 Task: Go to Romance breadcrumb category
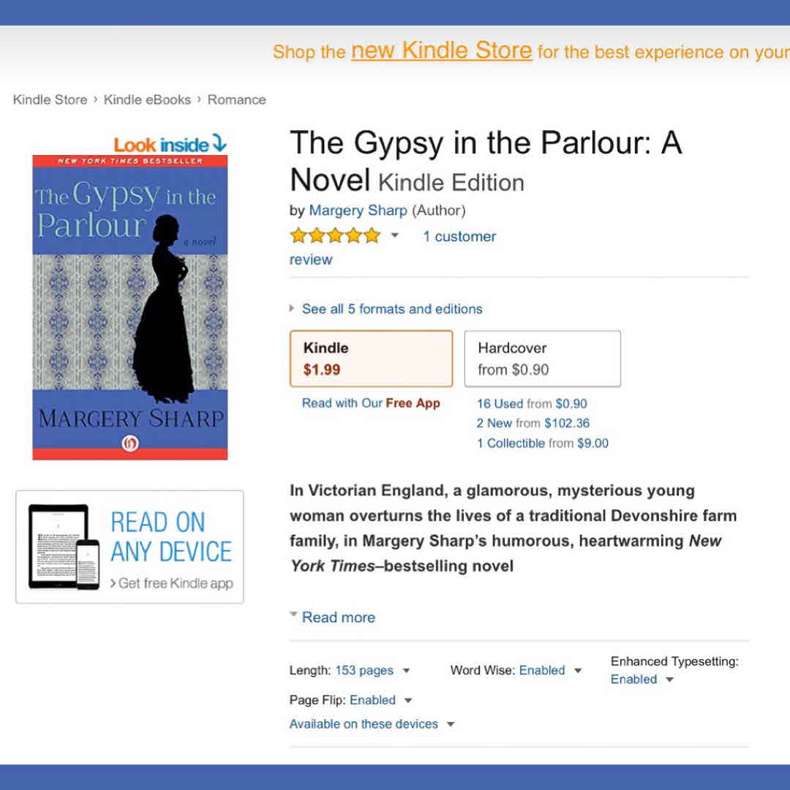[237, 99]
